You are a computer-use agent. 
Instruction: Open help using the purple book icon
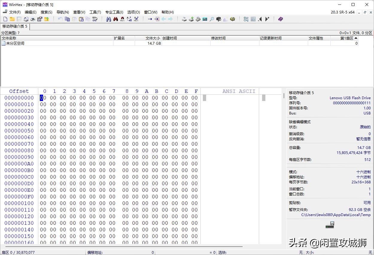[x=280, y=19]
